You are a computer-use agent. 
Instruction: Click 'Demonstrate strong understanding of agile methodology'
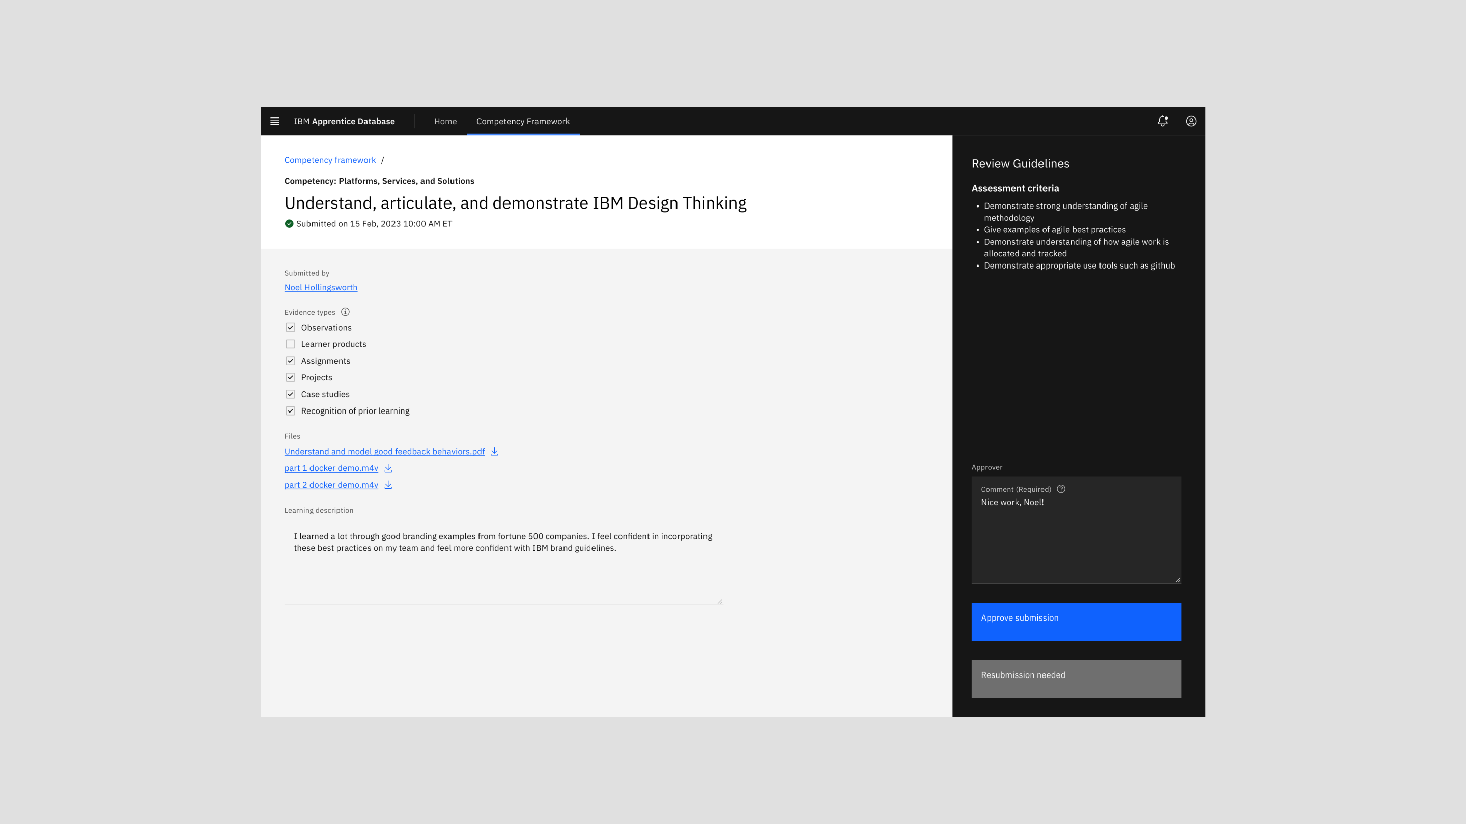tap(1066, 212)
